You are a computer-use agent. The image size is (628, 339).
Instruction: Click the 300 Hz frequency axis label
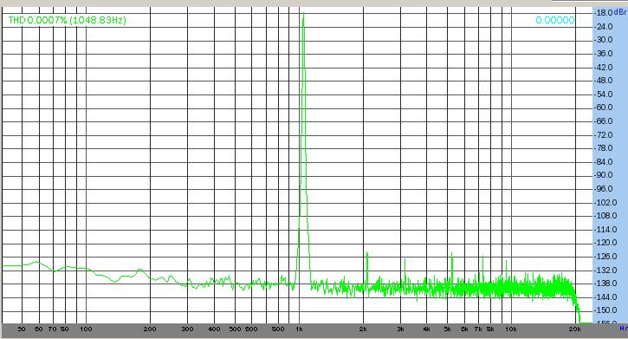[x=187, y=329]
